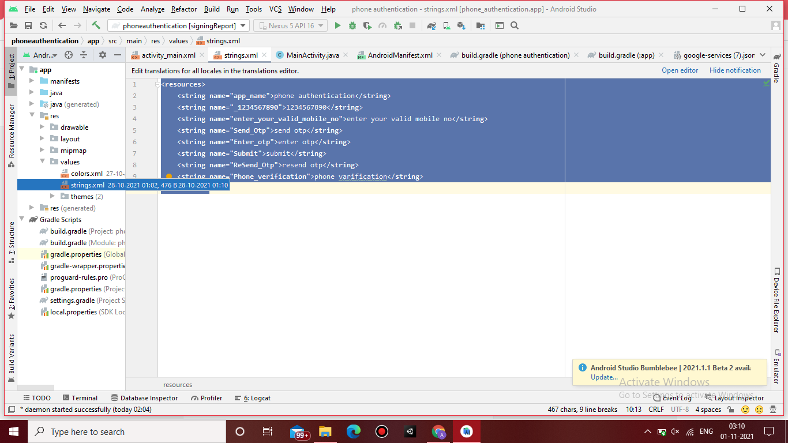Viewport: 788px width, 443px height.
Task: Click Attach Debugger to Android Process icon
Action: 397,25
